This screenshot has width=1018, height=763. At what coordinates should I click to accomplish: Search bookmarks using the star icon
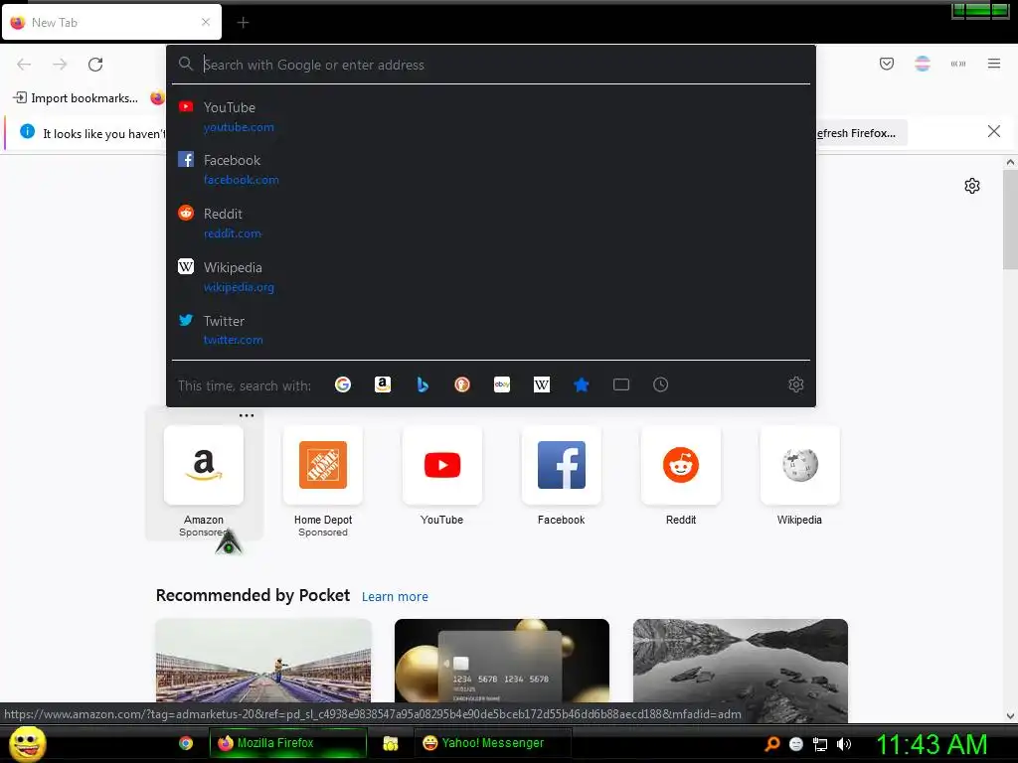tap(581, 384)
